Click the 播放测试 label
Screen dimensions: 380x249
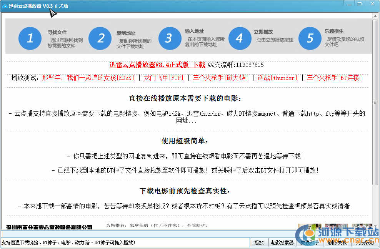(25, 78)
